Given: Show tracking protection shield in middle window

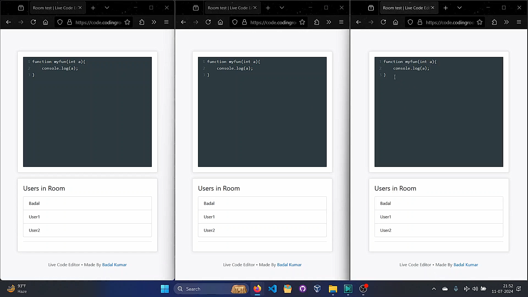Looking at the screenshot, I should pyautogui.click(x=235, y=22).
